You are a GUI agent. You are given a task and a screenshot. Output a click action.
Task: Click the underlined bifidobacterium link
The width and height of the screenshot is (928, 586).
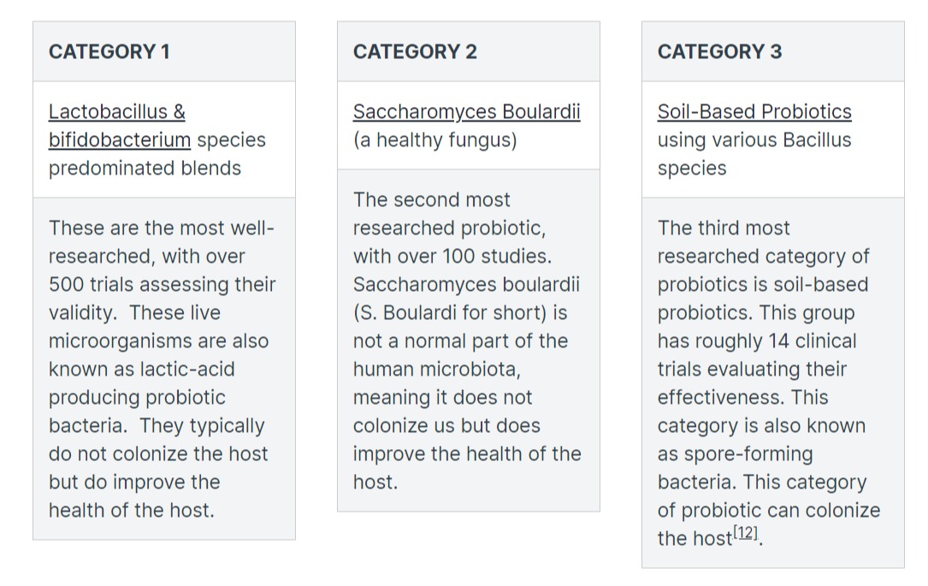(x=120, y=139)
